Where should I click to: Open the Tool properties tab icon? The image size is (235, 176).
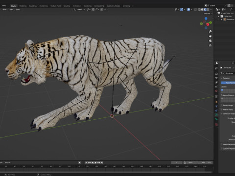click(x=216, y=68)
